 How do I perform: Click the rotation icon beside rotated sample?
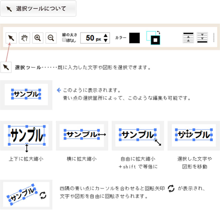click(x=43, y=195)
